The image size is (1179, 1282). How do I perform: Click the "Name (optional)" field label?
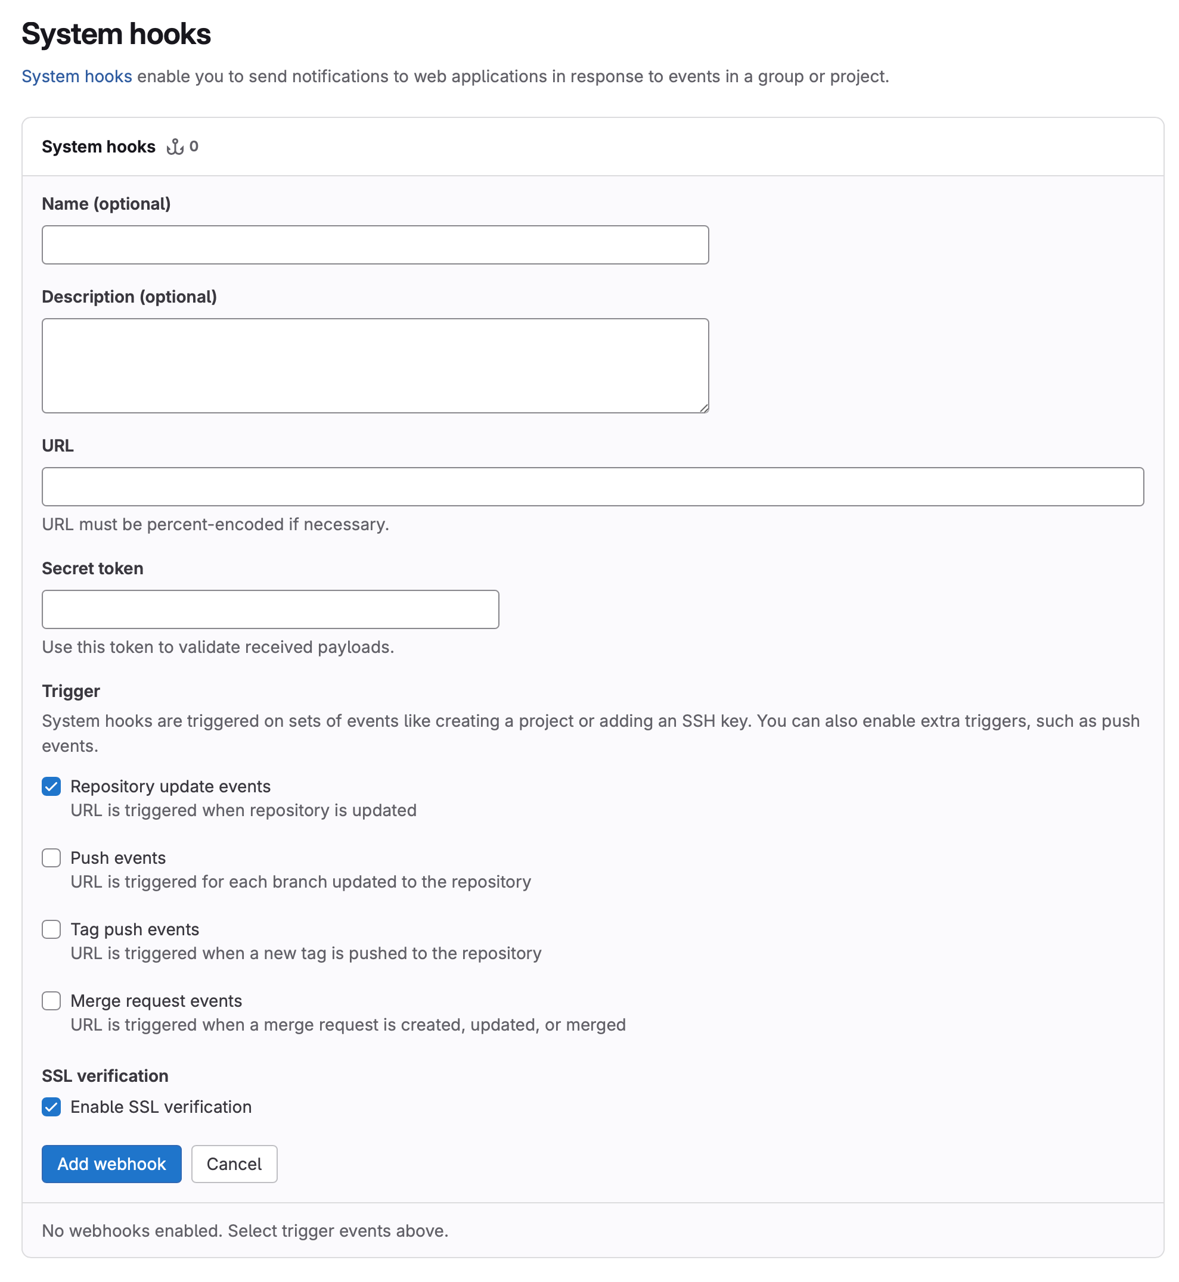tap(106, 204)
